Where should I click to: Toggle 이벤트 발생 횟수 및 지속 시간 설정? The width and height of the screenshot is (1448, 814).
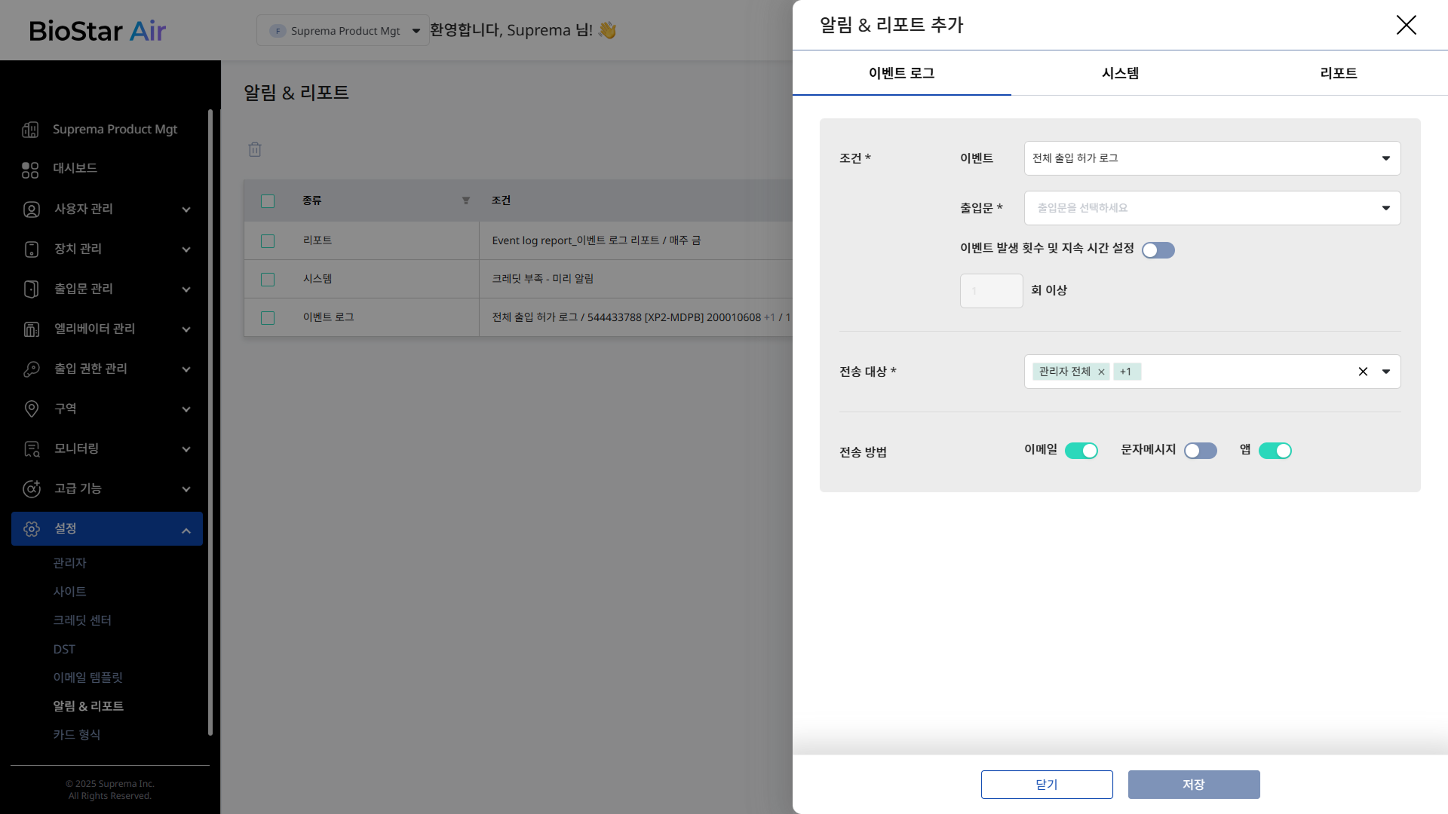[1158, 250]
